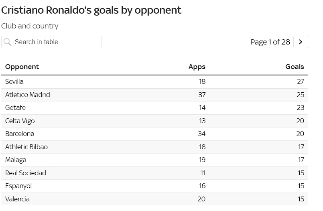Sort by the Goals column header
The width and height of the screenshot is (323, 211).
[x=295, y=67]
